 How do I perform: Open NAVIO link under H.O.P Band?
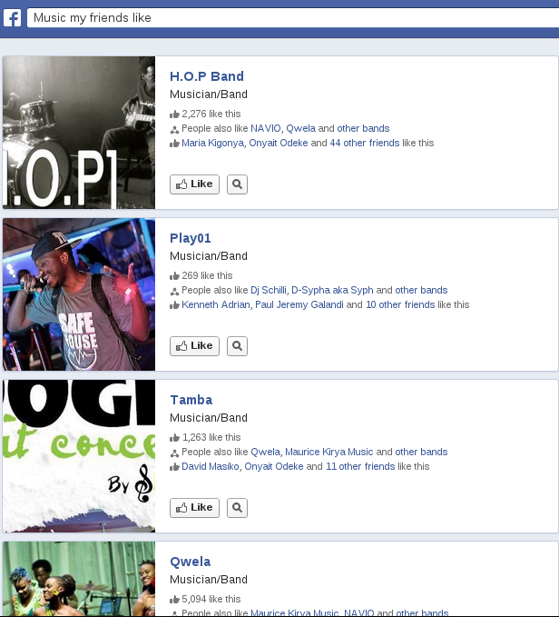click(x=266, y=129)
